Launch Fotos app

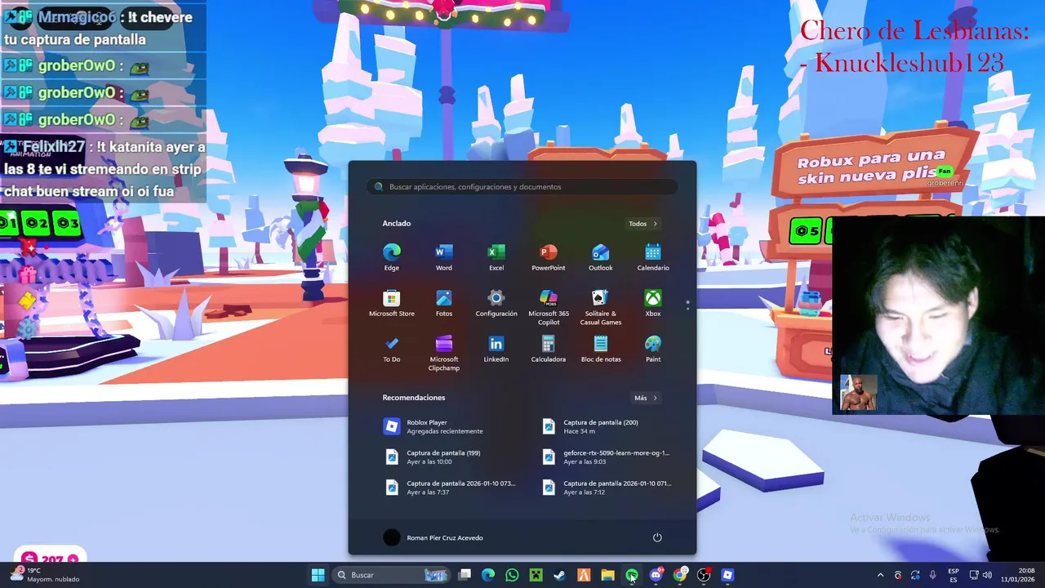[443, 302]
